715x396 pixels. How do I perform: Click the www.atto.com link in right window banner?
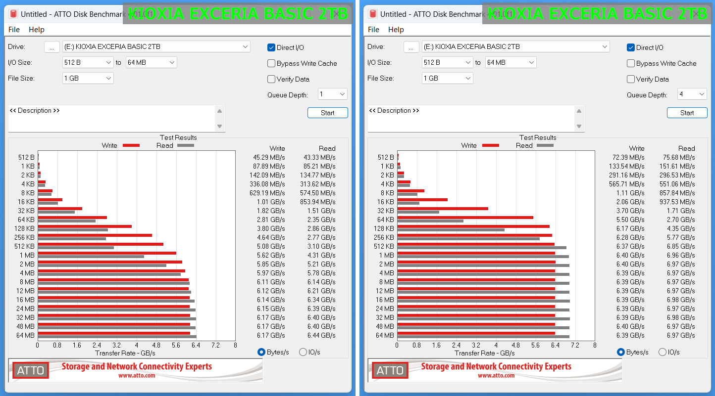point(496,376)
